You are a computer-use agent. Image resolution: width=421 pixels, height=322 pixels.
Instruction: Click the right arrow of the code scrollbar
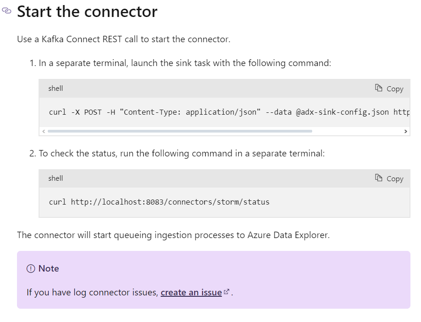point(406,131)
